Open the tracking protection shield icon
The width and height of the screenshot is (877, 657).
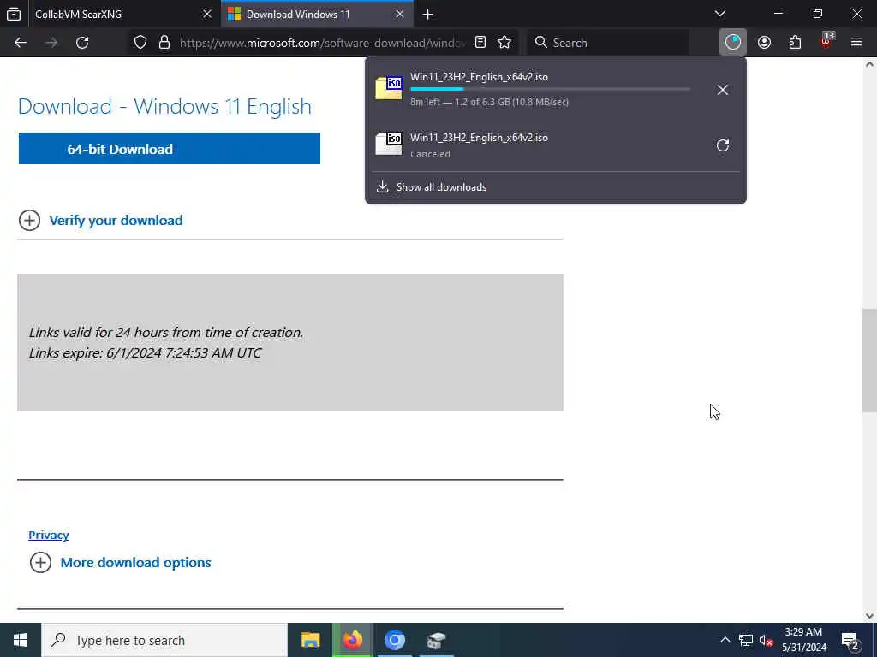point(140,43)
